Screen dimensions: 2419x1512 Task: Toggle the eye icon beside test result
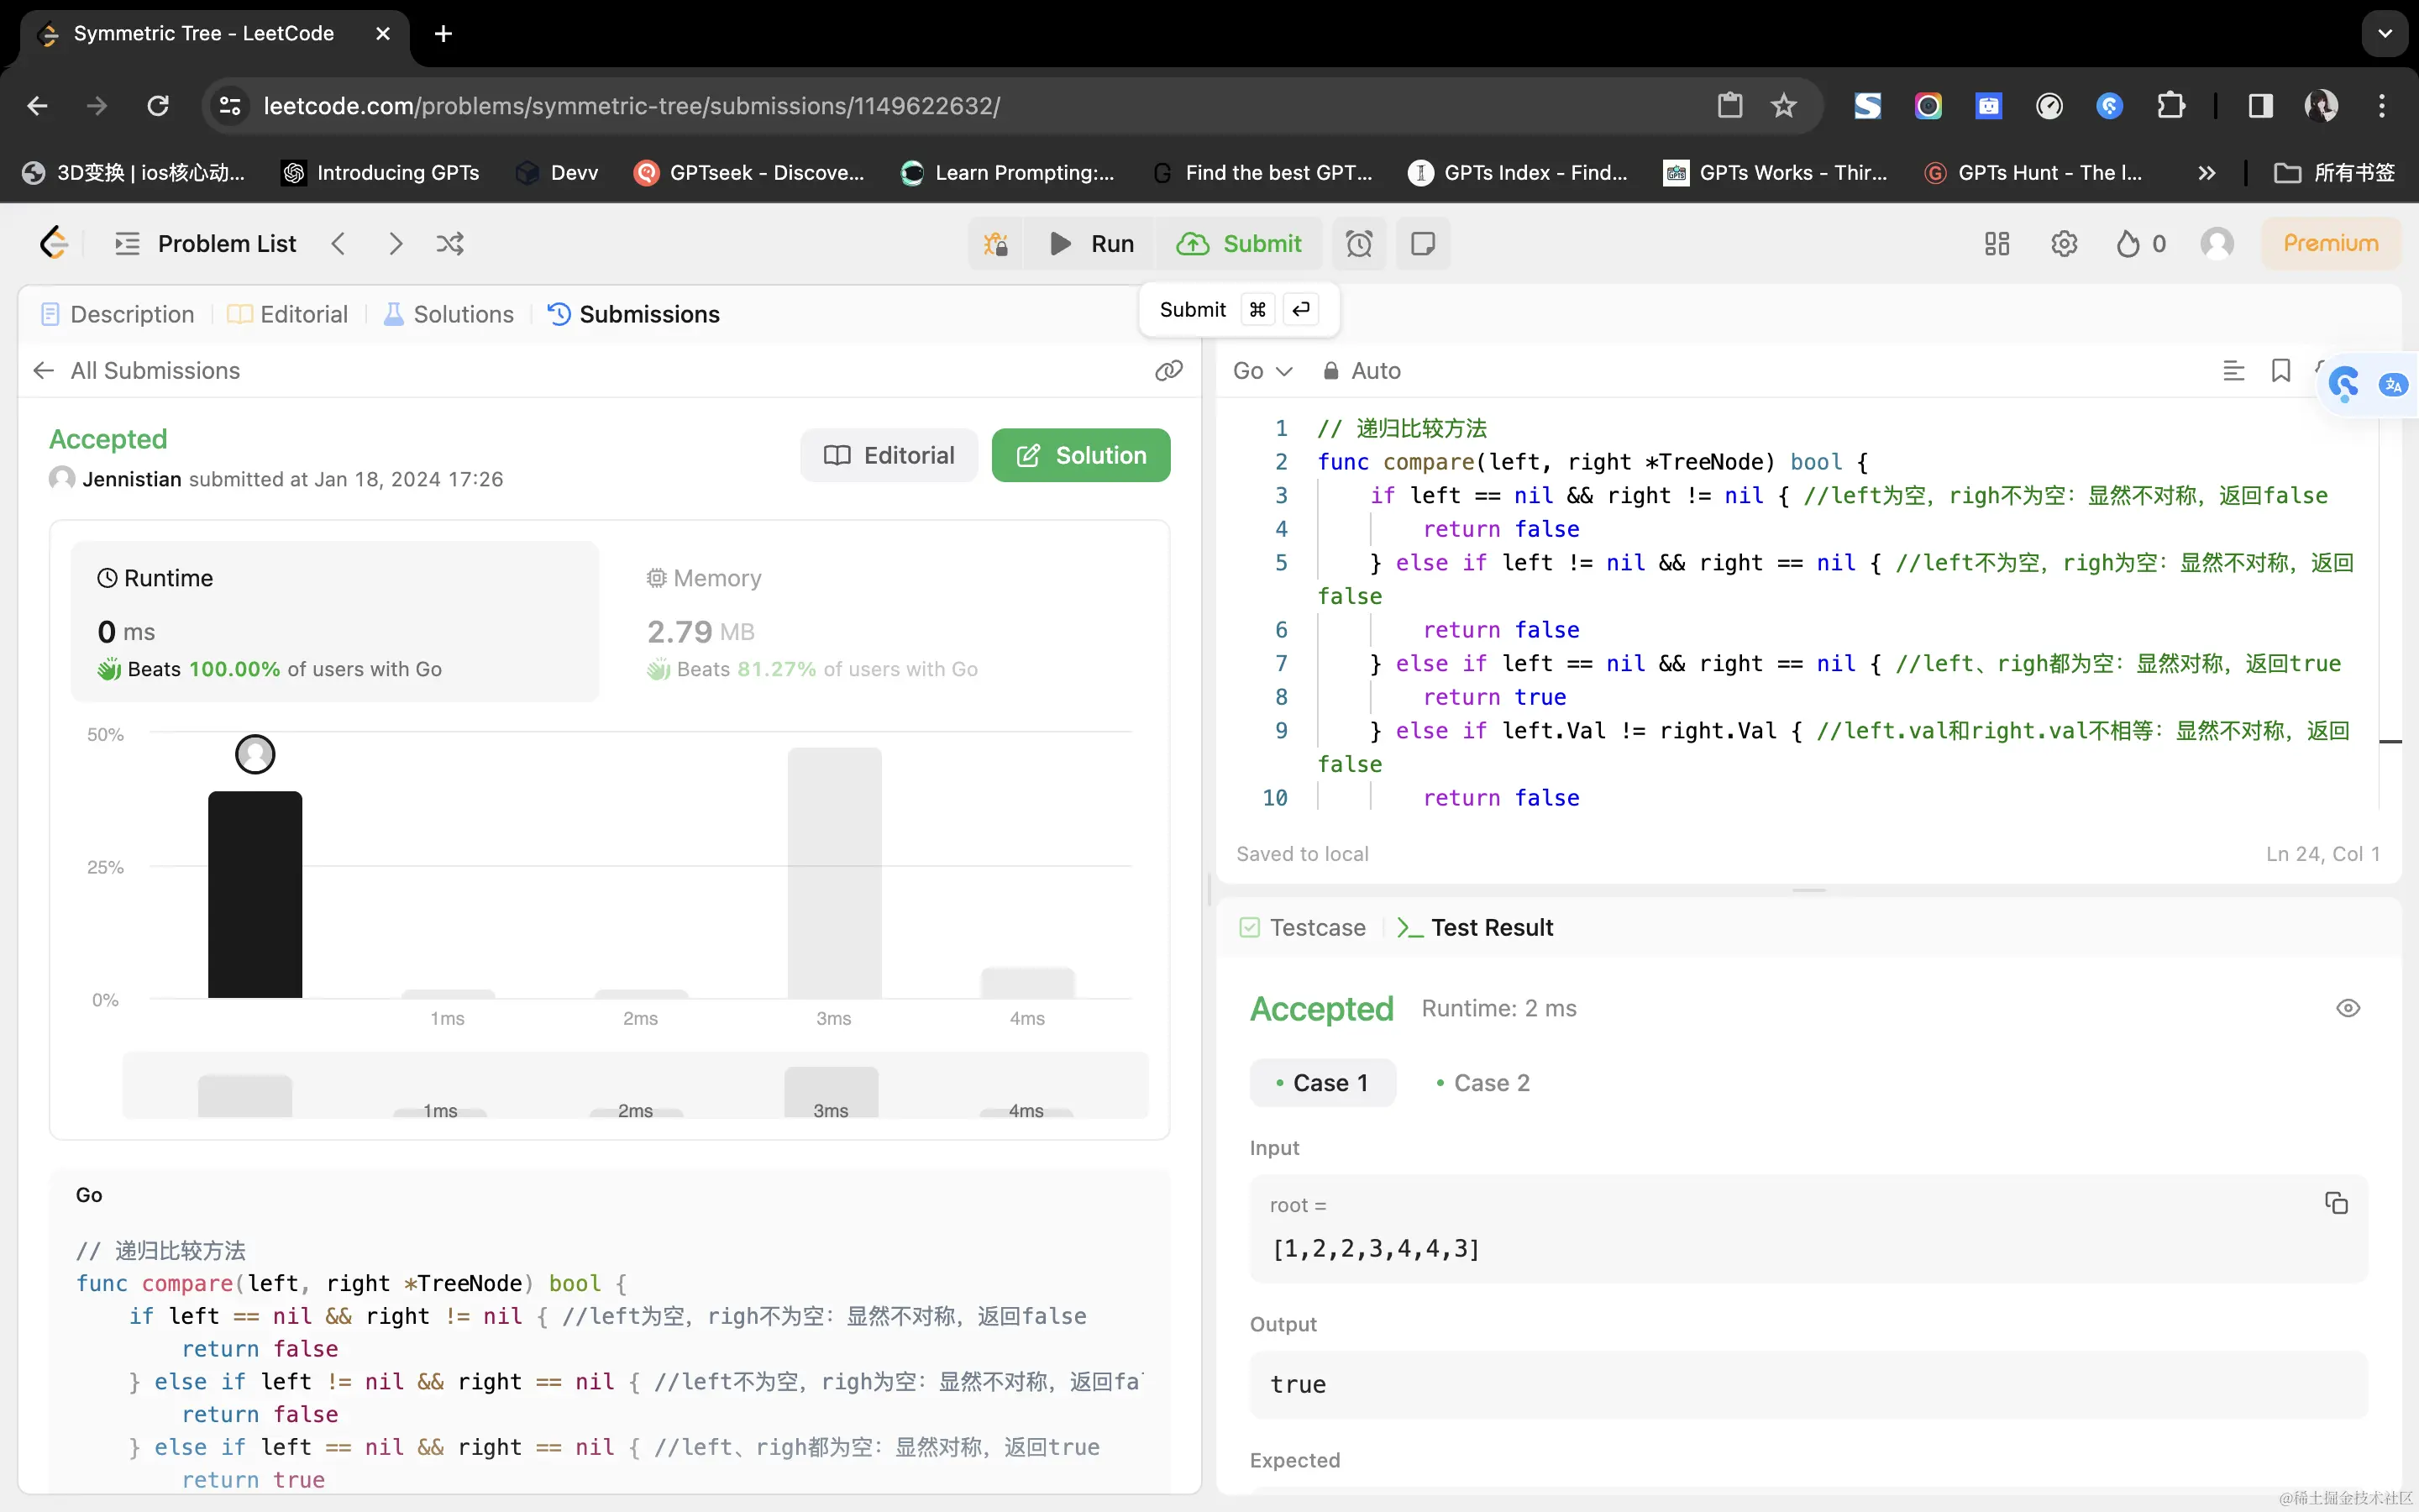2347,1008
